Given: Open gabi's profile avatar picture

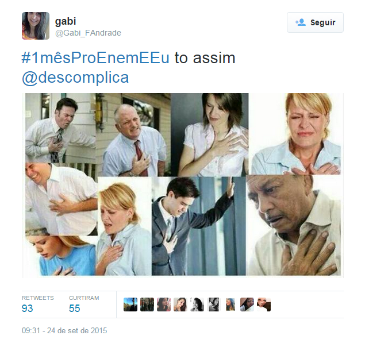Looking at the screenshot, I should click(36, 26).
